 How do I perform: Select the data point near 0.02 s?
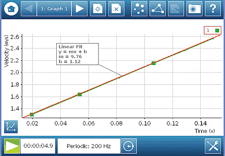pyautogui.click(x=32, y=115)
